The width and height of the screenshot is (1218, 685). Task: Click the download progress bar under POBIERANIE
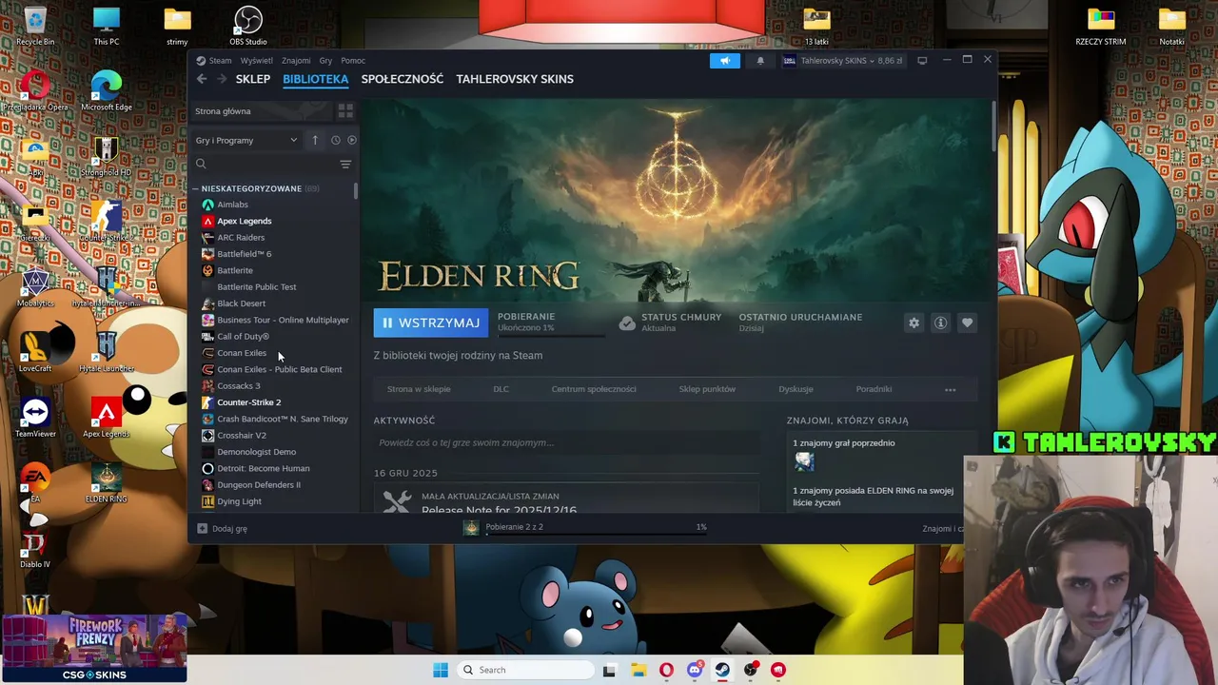pos(551,336)
